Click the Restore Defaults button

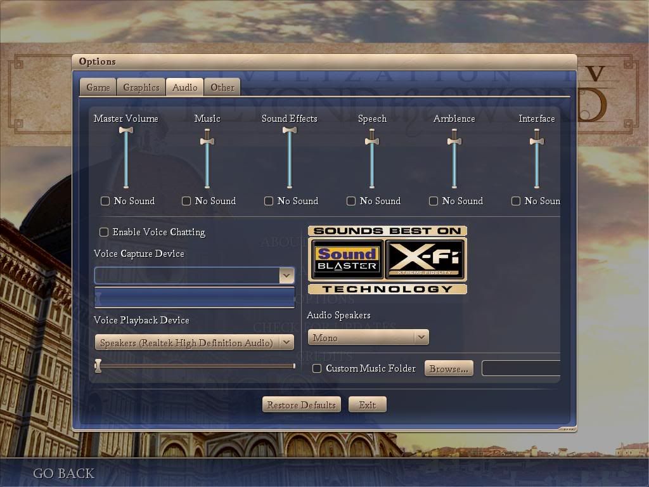coord(301,405)
